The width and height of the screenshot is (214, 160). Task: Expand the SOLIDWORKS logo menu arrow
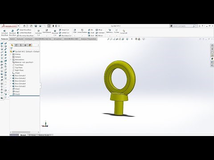(18, 26)
